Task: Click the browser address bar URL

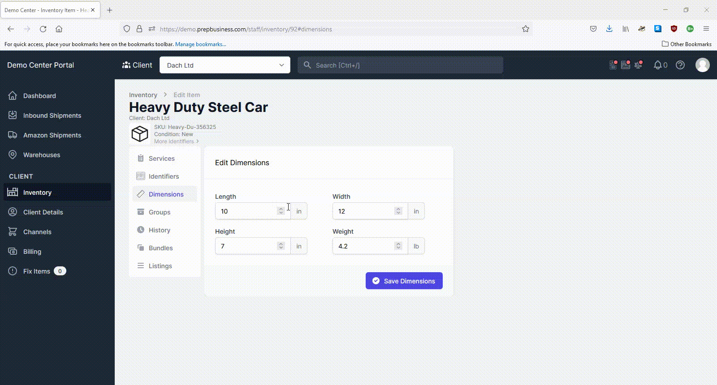Action: click(x=246, y=29)
